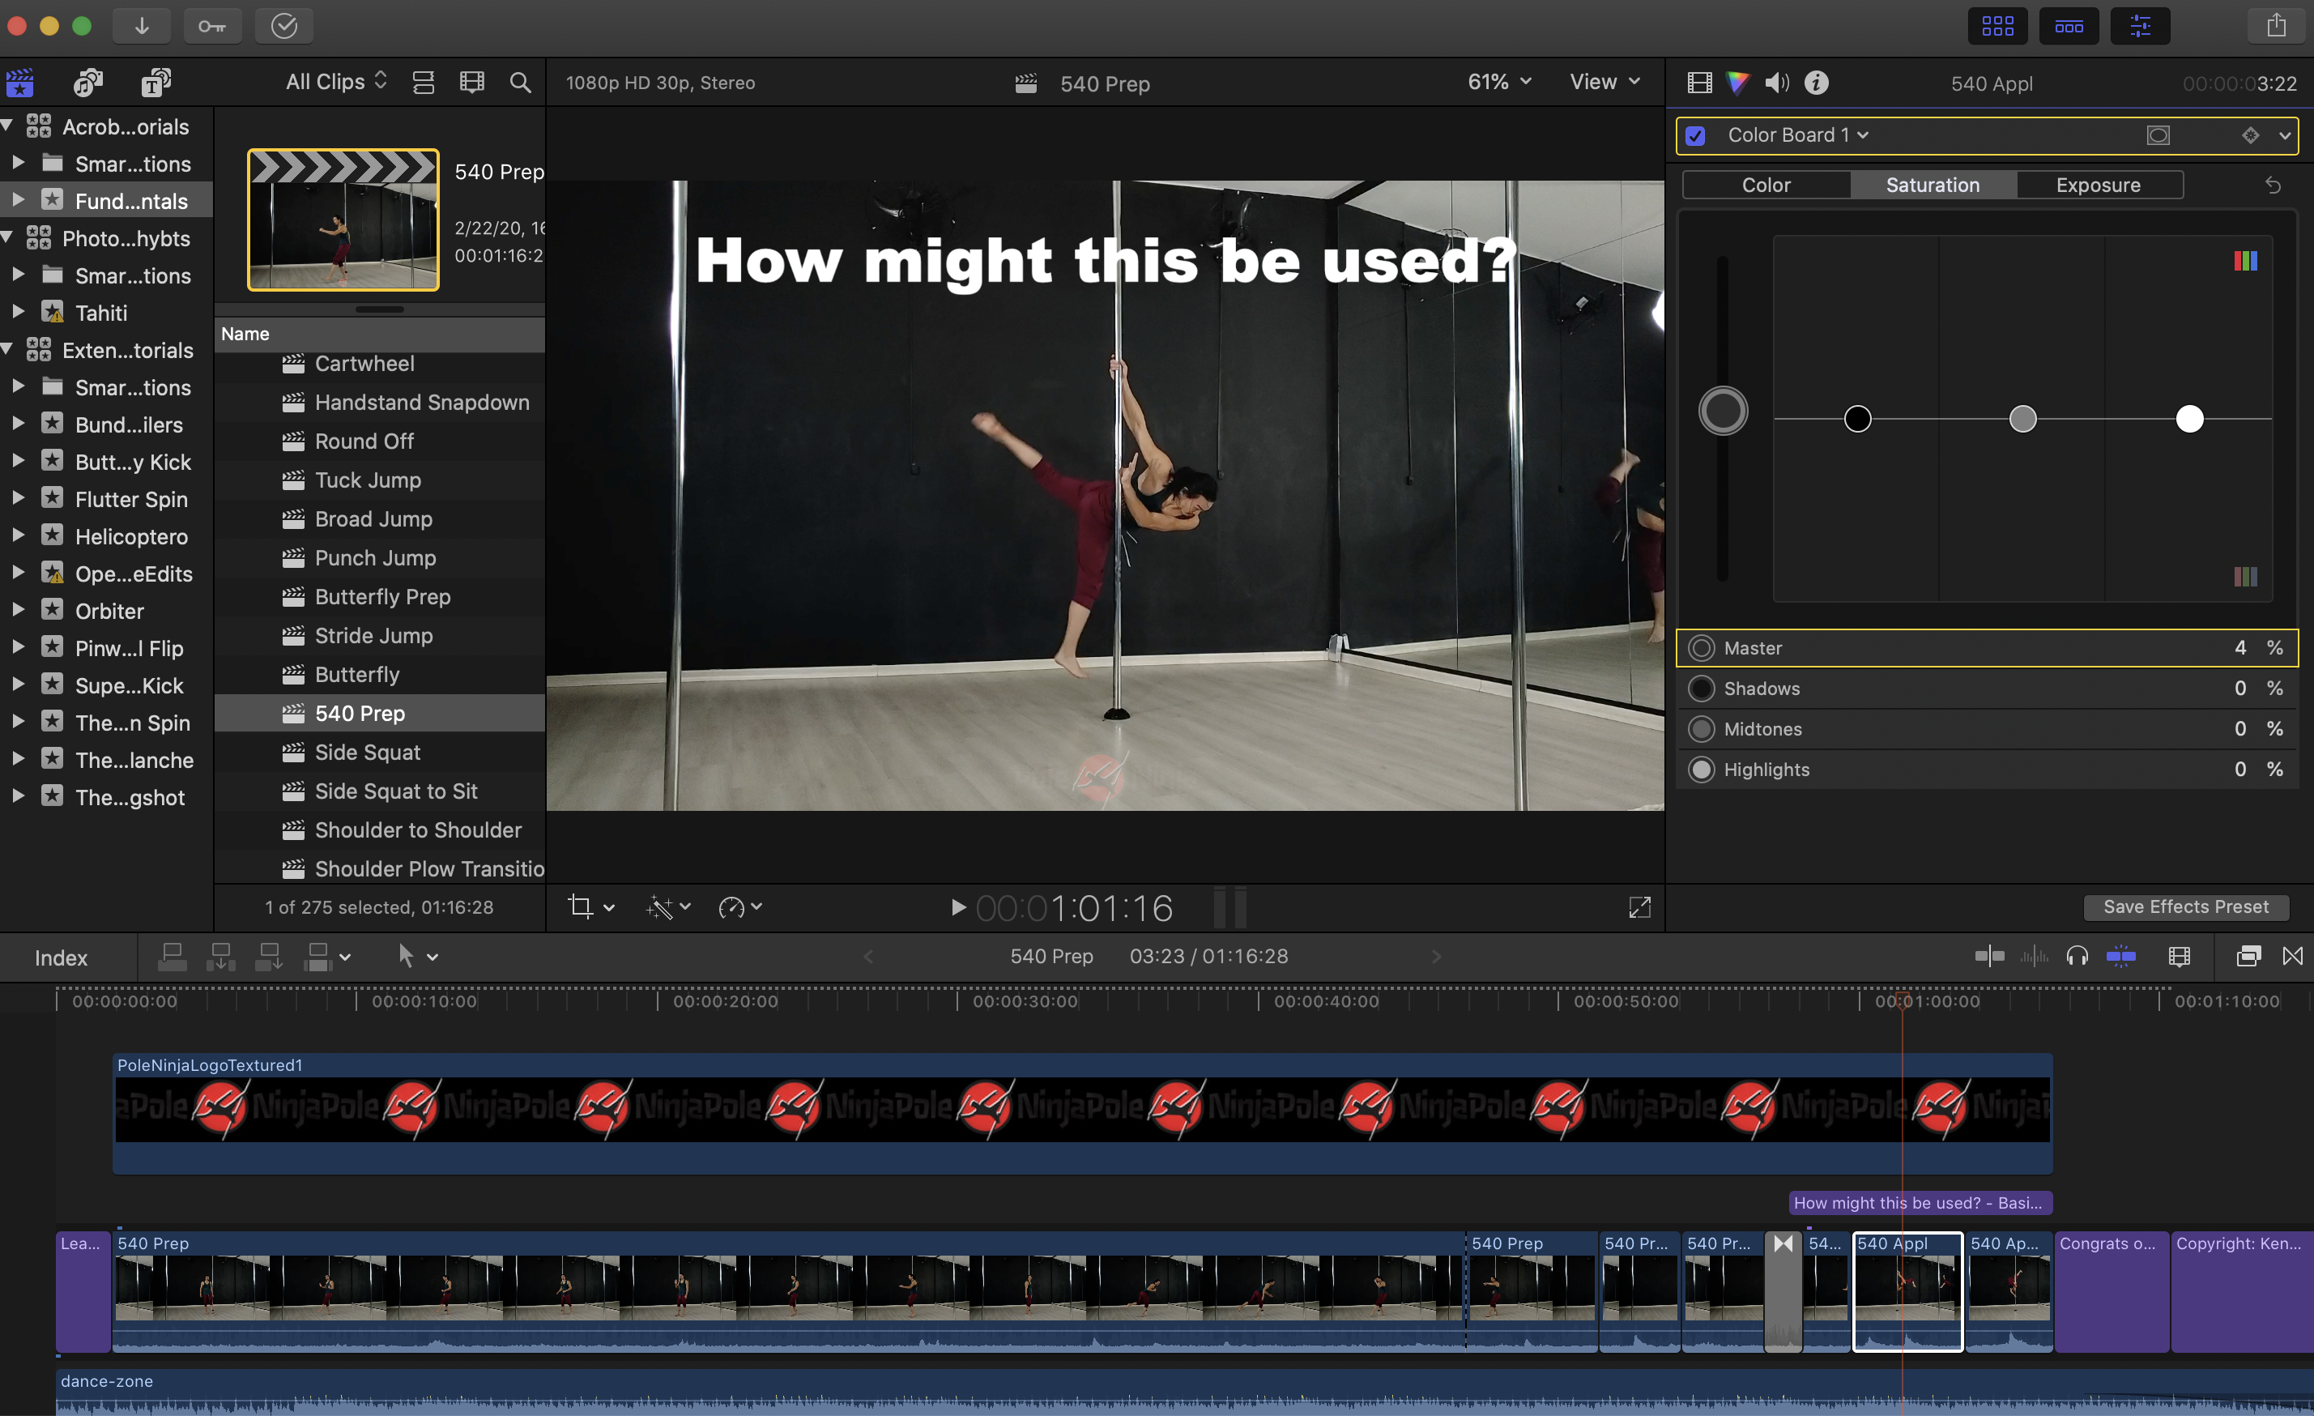
Task: Open the All Clips filter dropdown
Action: (x=336, y=82)
